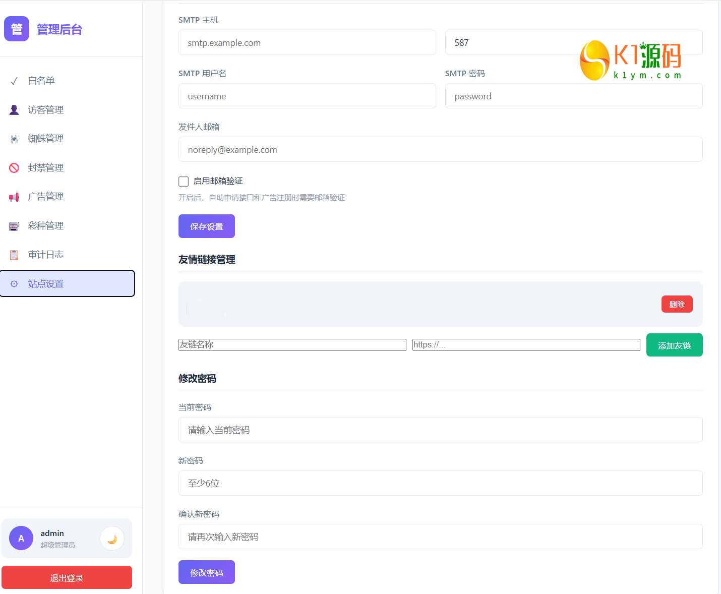Click the clipboard icon beside 审计日志
Screen dimensions: 721x594
point(14,255)
